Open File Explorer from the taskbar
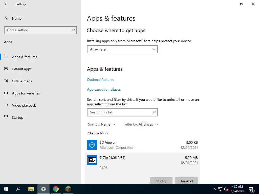 coord(31,189)
